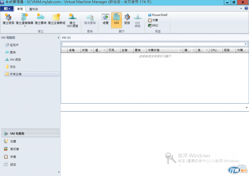Switch to the 常用 ribbon tab
Viewport: 249px width, 176px height.
click(20, 9)
